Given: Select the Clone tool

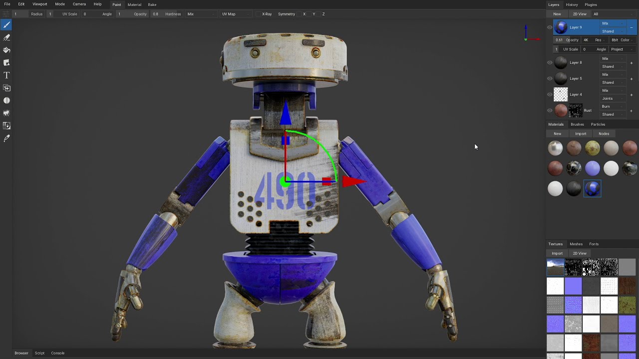Looking at the screenshot, I should pyautogui.click(x=6, y=88).
